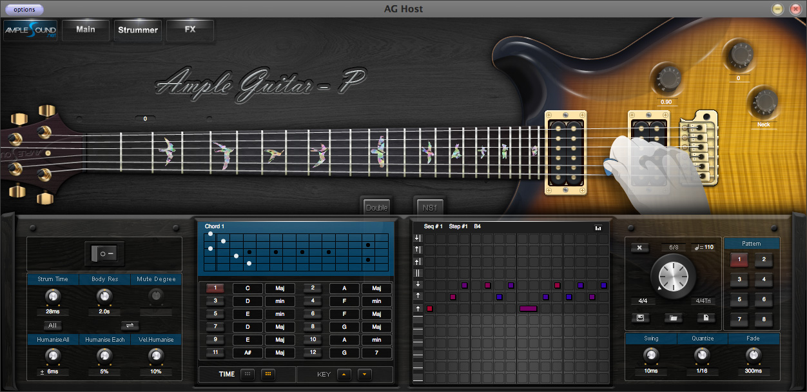Screen dimensions: 807x392
Task: Click the Fade knob
Action: tap(752, 355)
